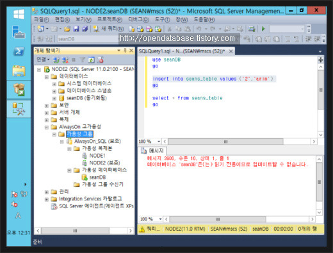Expand the 보안 (Security) folder node
The image size is (333, 253).
click(47, 106)
